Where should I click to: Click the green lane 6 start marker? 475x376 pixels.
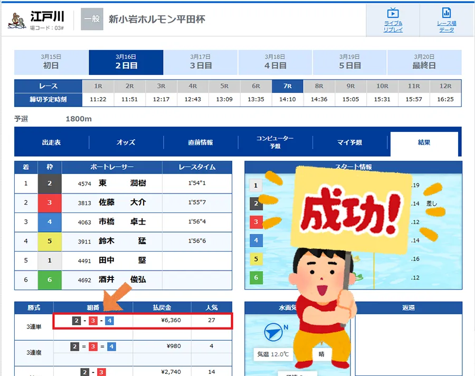click(256, 277)
